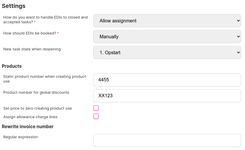The image size is (245, 150).
Task: Focus the global discounts field containing XX123
Action: (x=167, y=96)
